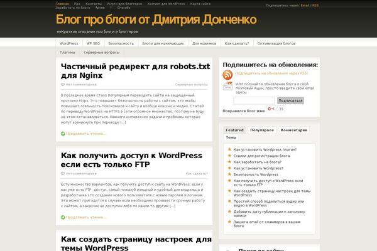Viewport: 377px width, 251px height.
Task: Open 'Услуги для блоггеров' top link
Action: tap(124, 4)
